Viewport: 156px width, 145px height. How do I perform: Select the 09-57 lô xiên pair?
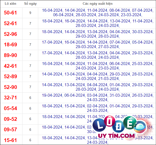(x=10, y=130)
